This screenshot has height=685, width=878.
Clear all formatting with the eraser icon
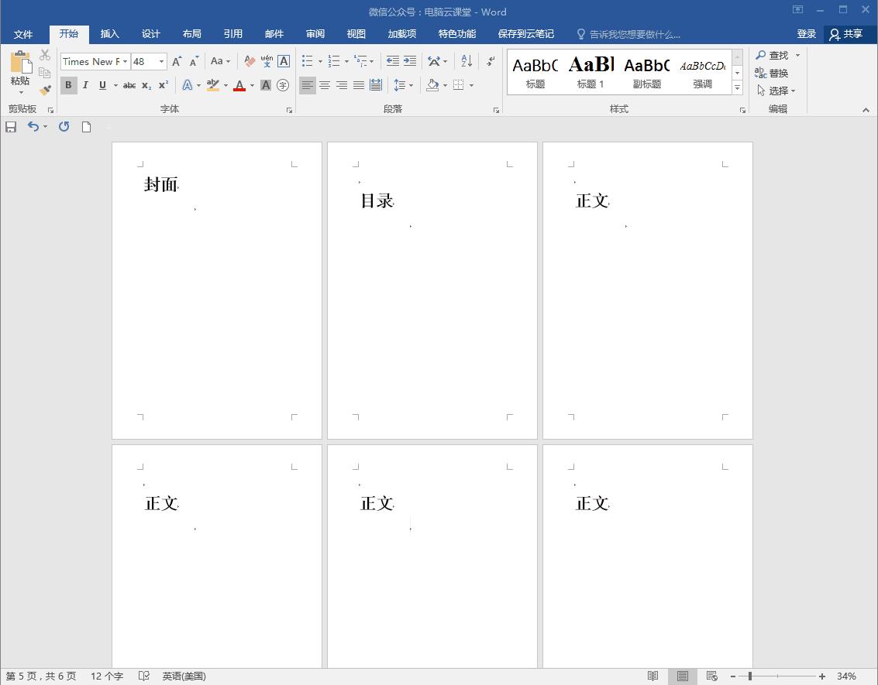(249, 60)
